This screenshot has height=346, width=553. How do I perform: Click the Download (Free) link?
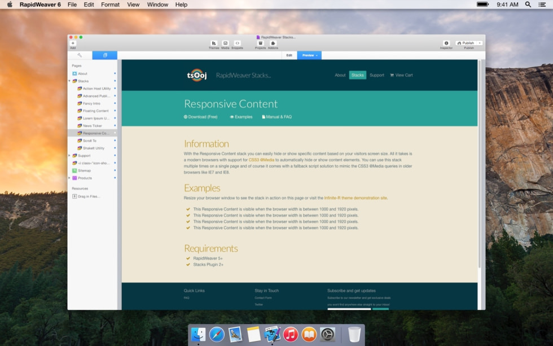pyautogui.click(x=201, y=117)
